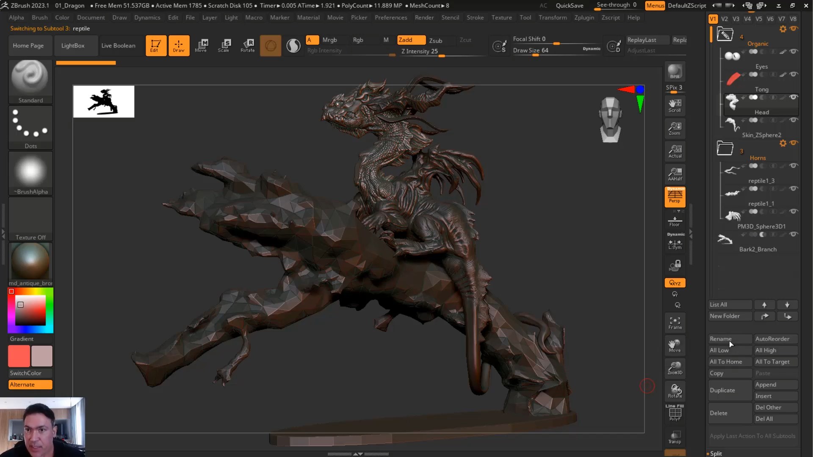
Task: Click the BPR render icon
Action: click(675, 72)
